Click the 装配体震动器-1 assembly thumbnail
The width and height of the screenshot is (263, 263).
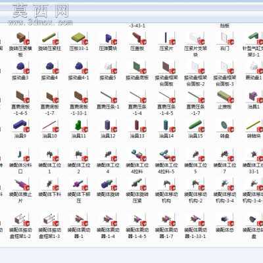pos(79,220)
